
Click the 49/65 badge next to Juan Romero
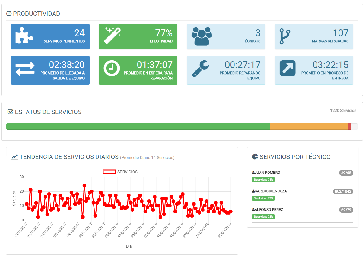[x=347, y=173]
